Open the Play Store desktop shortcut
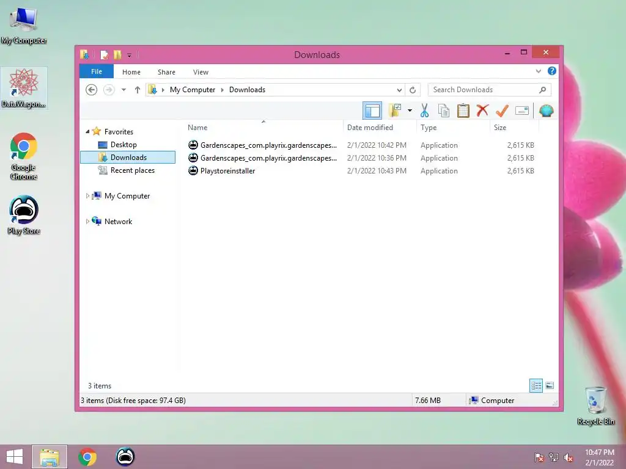 (24, 216)
